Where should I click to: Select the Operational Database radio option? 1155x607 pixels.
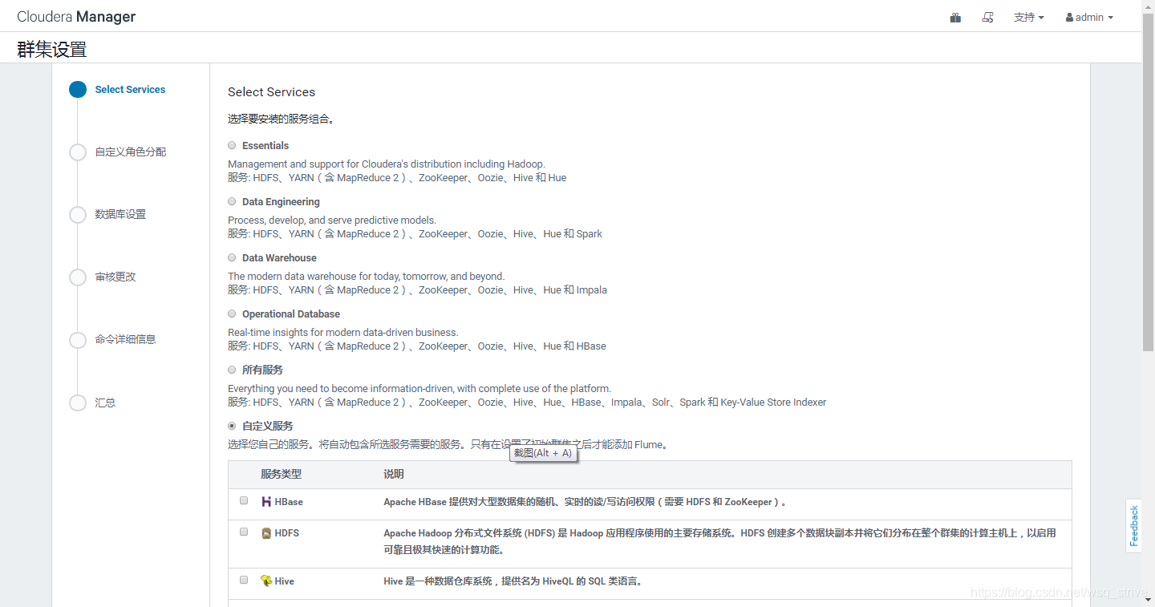click(x=232, y=314)
